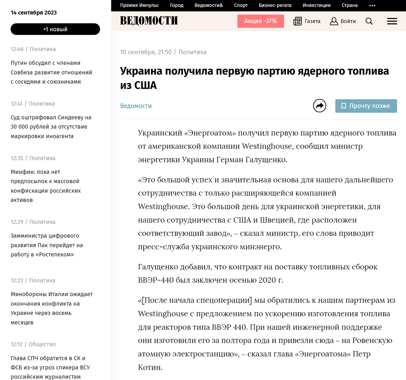Open Инвестиции section in top navigation
This screenshot has height=380, width=406.
(317, 5)
